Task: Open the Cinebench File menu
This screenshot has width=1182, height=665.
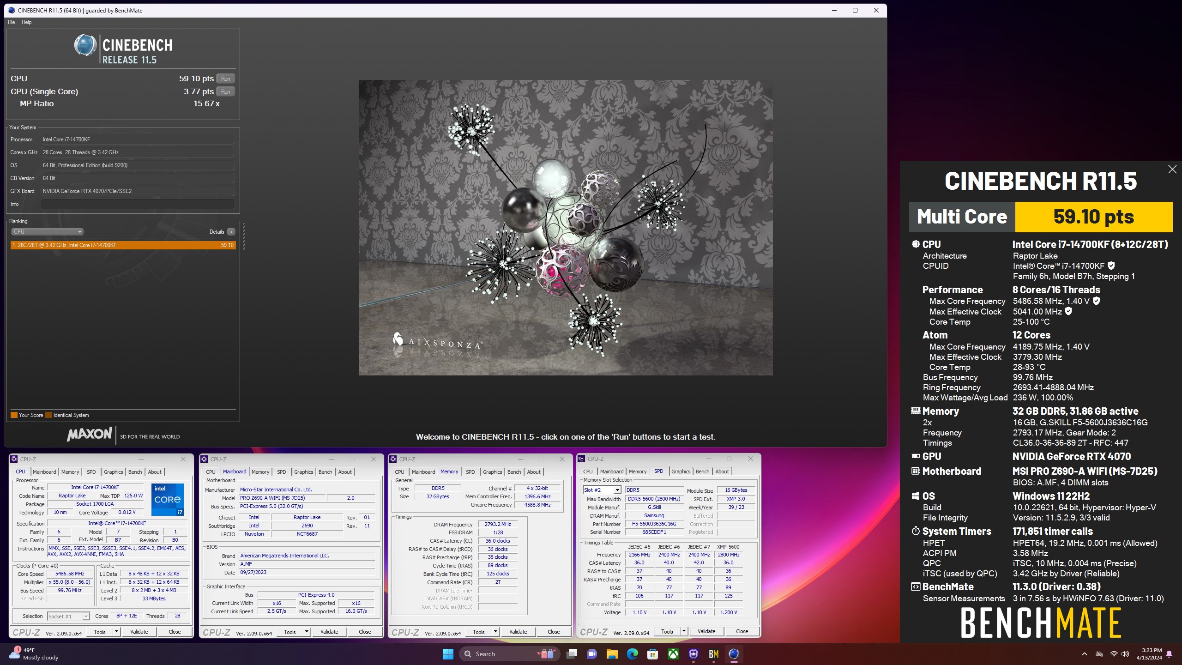Action: [x=12, y=22]
